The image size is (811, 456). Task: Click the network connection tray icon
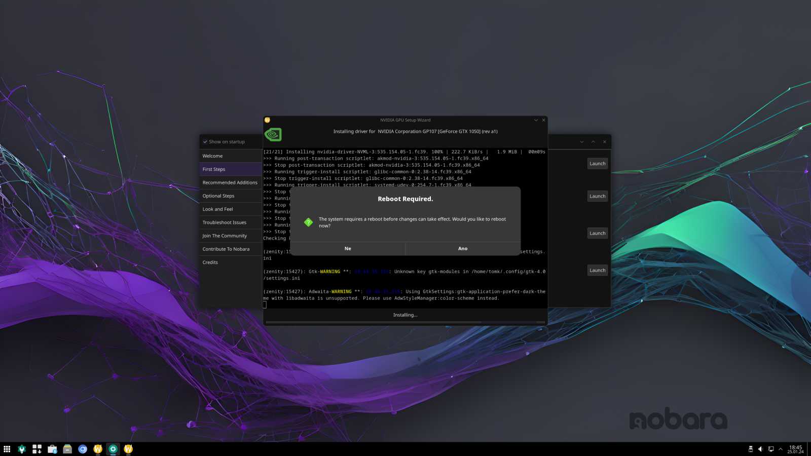tap(771, 449)
